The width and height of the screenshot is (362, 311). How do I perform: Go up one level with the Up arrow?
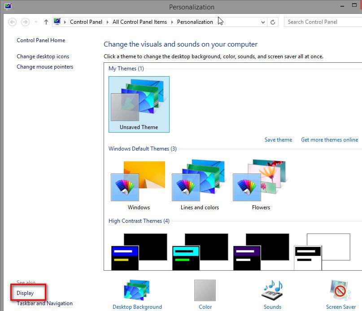pos(46,22)
